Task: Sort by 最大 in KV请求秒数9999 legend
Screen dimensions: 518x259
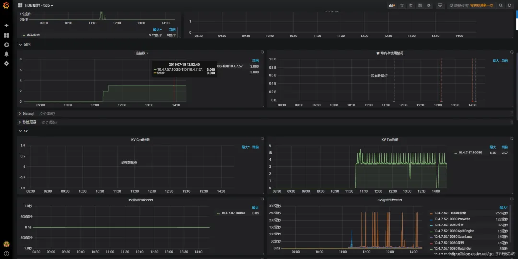Action: point(504,208)
